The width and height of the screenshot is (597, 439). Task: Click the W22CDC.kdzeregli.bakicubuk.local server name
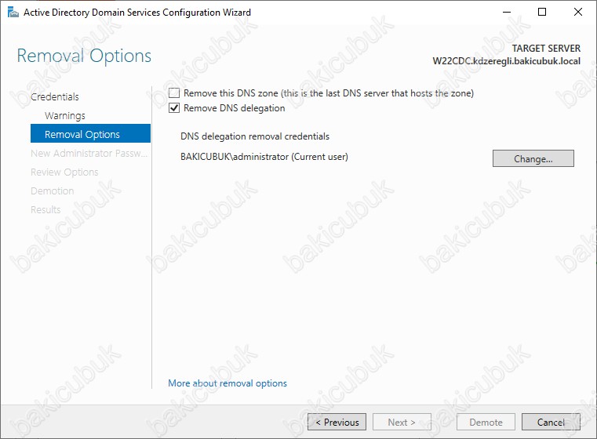pos(506,61)
